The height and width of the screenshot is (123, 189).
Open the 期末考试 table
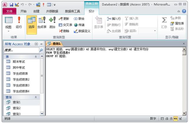pyautogui.click(x=22, y=61)
